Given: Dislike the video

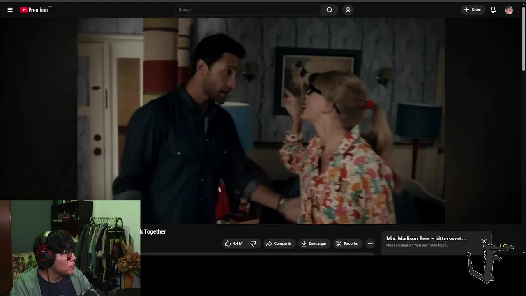Looking at the screenshot, I should point(253,243).
